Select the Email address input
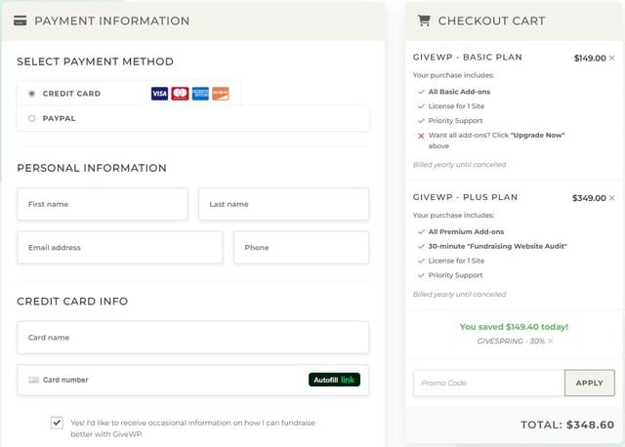This screenshot has height=447, width=625. 119,248
